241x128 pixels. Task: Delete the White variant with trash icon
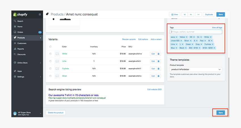click(159, 54)
